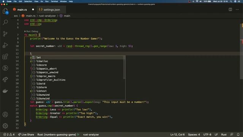The height and width of the screenshot is (137, 243).
Task: Change indentation via Spaces: 4
Action: pyautogui.click(x=194, y=134)
